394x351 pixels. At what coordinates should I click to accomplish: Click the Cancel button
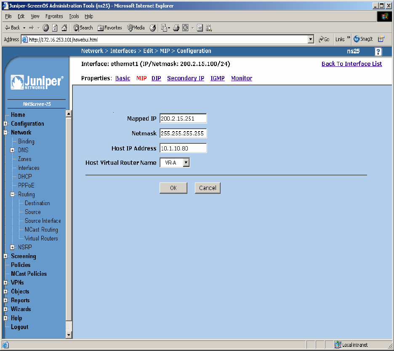pos(208,188)
